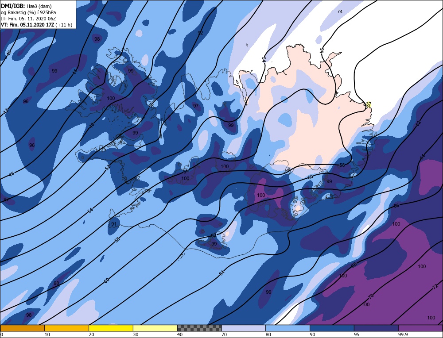Click the 'VT: Fim. 05.11.2020 17Z' valid time

point(27,25)
